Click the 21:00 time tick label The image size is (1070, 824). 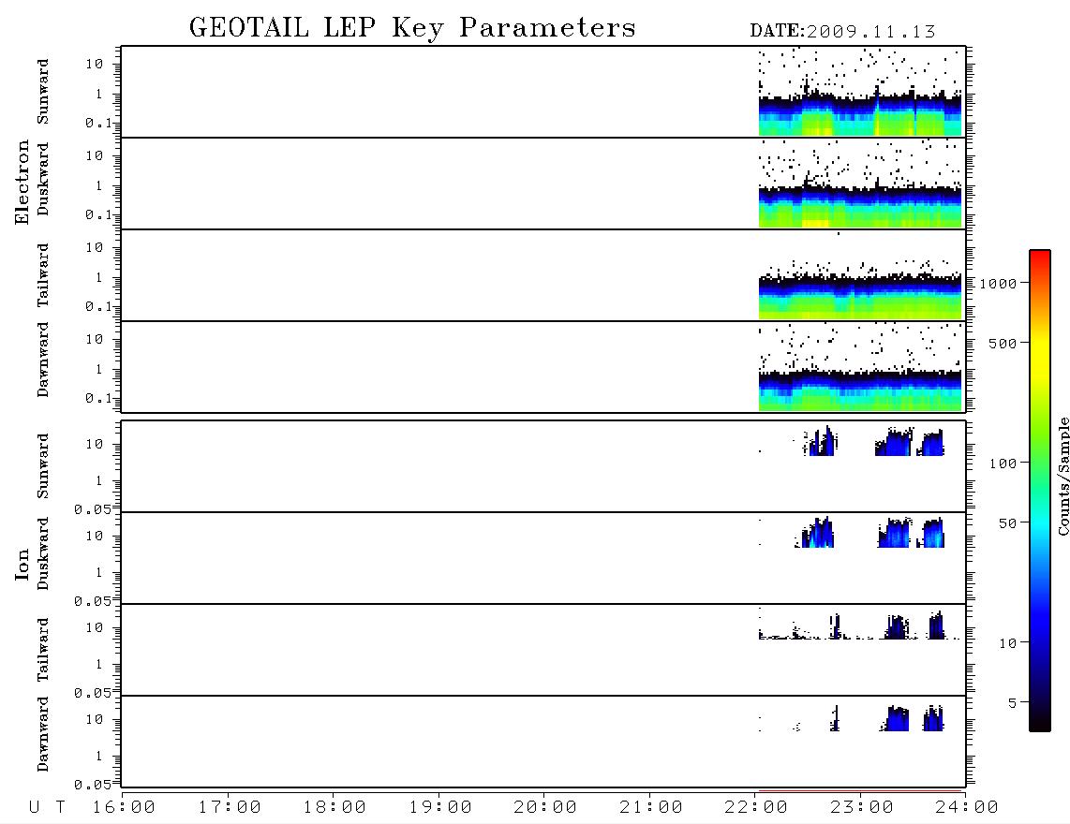click(652, 807)
